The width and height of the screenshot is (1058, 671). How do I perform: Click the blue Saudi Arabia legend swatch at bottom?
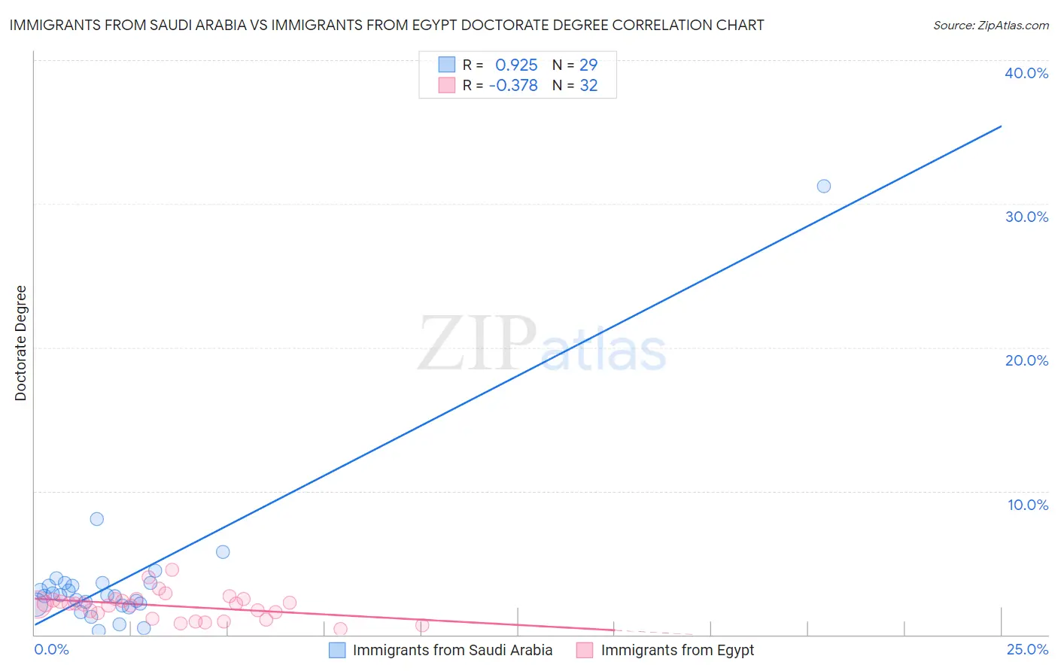click(337, 650)
